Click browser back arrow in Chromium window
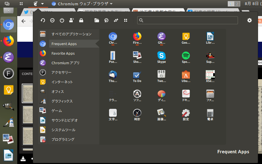The image size is (262, 164). (x=23, y=21)
